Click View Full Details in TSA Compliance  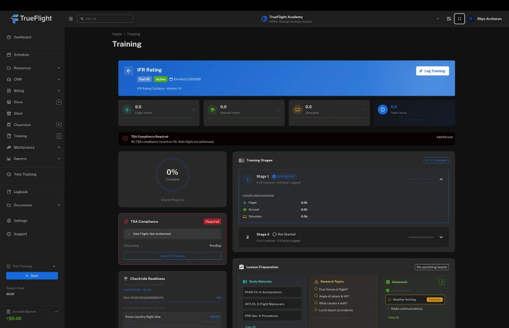click(172, 256)
